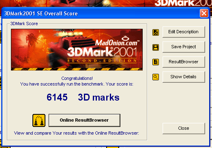Click the '3D marks' score label
The image size is (212, 148).
(x=99, y=97)
